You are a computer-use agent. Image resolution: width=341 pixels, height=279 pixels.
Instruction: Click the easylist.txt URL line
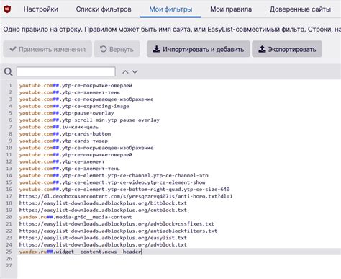point(103,238)
